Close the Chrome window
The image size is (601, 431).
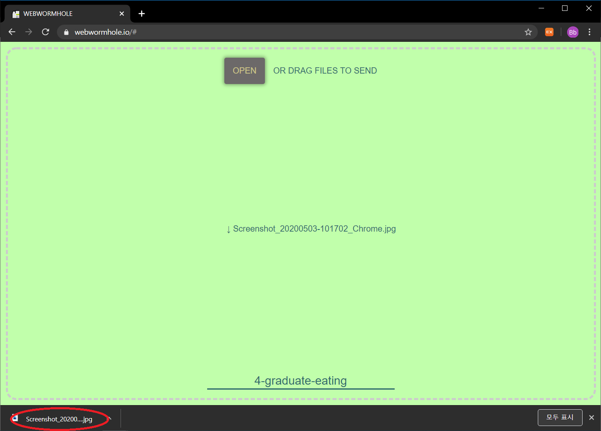[589, 8]
